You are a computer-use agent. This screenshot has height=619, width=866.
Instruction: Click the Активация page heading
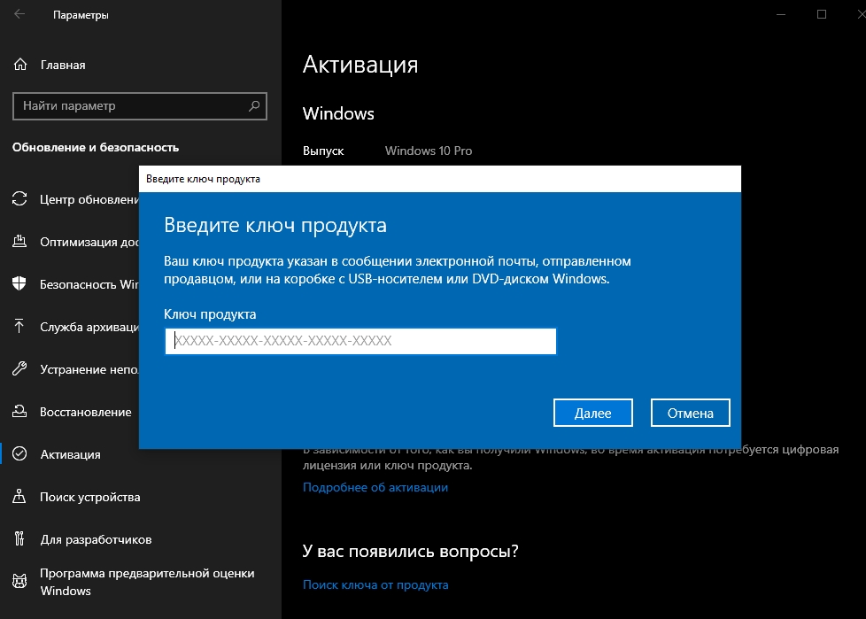[360, 65]
